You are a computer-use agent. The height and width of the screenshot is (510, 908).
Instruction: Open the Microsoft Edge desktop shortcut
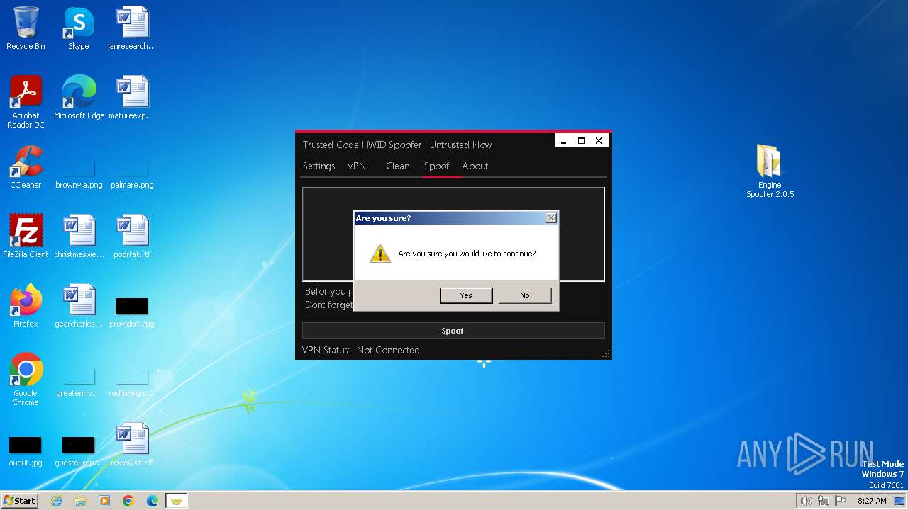(79, 98)
